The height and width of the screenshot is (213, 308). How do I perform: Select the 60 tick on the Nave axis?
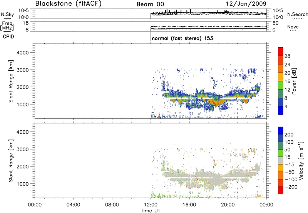(275, 23)
